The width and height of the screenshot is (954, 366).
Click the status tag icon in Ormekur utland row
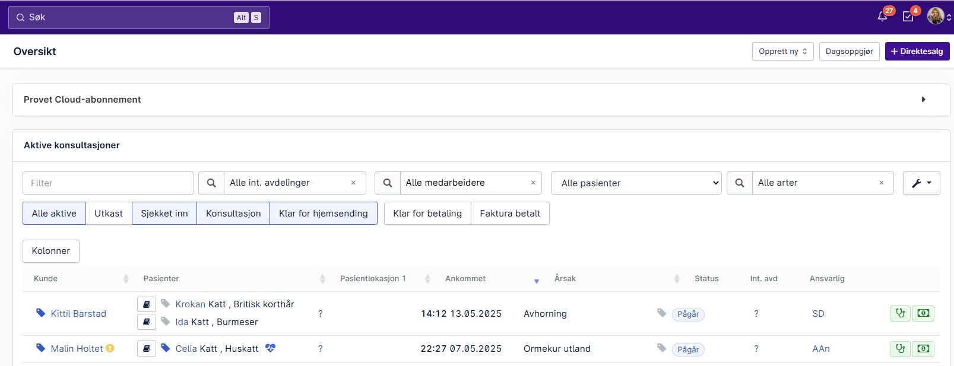[662, 348]
